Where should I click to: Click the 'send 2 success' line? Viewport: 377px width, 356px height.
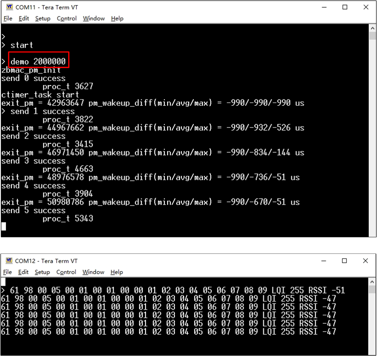tap(33, 136)
